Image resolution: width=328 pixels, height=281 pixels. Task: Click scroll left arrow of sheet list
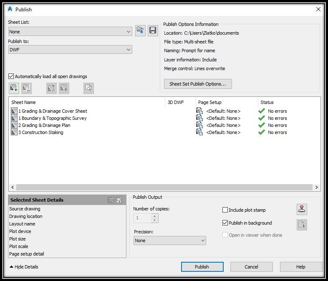click(x=13, y=187)
